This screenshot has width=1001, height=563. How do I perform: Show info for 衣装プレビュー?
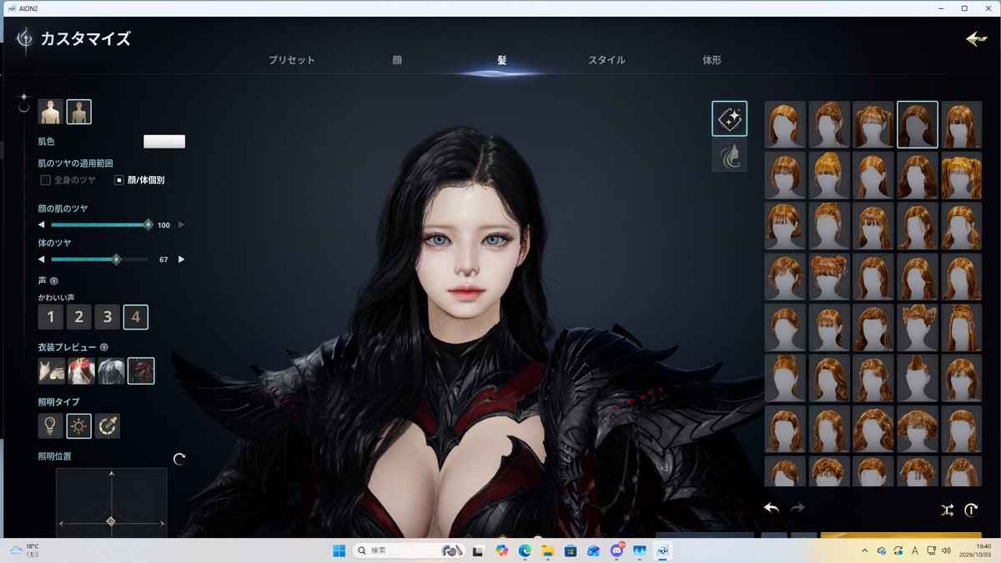click(104, 347)
